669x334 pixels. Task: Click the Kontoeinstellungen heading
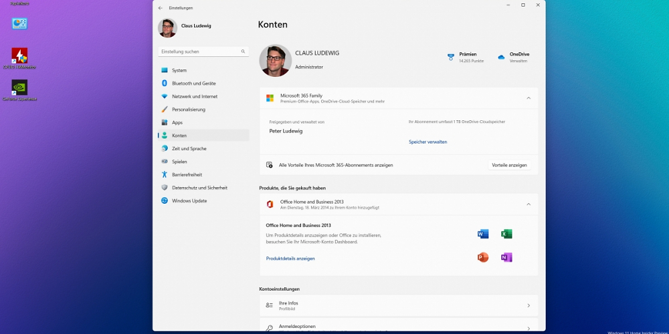point(280,289)
